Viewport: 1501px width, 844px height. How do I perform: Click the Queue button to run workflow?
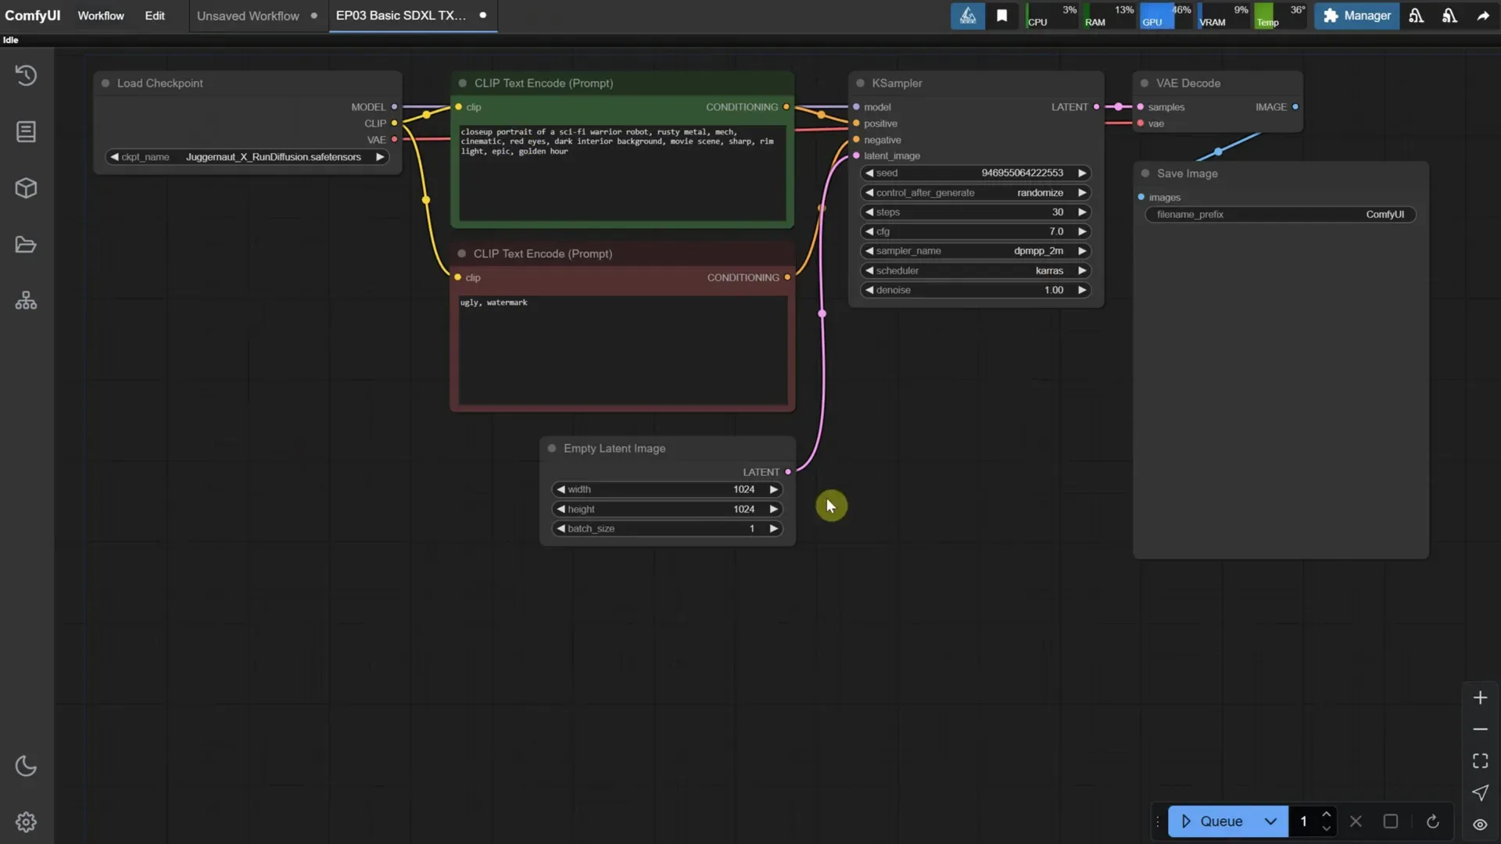pos(1216,821)
